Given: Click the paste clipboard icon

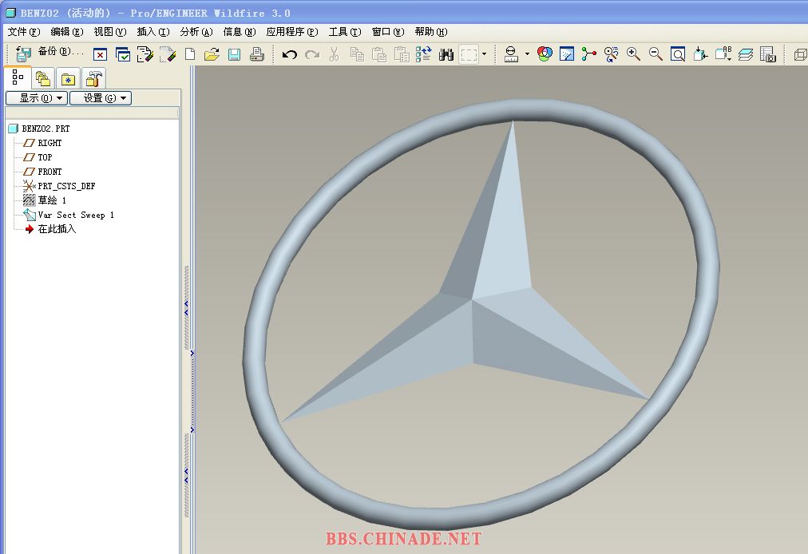Looking at the screenshot, I should click(x=379, y=54).
